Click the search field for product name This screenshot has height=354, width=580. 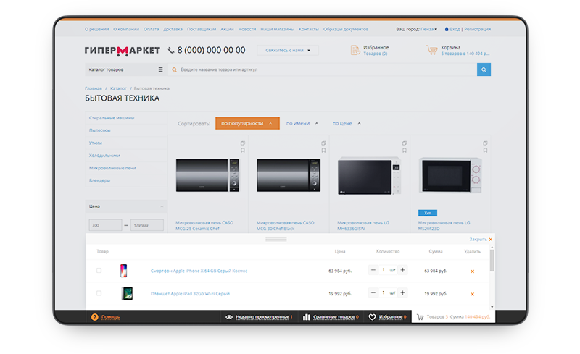pos(322,69)
